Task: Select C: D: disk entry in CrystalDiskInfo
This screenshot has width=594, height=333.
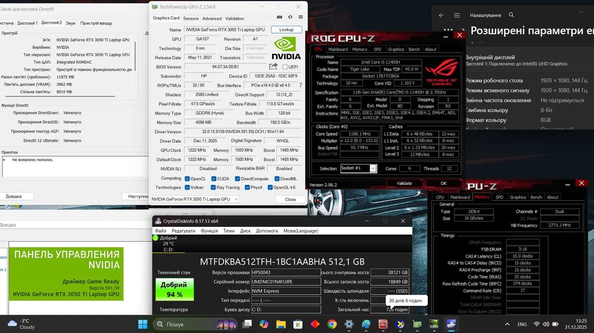Action: coord(168,244)
